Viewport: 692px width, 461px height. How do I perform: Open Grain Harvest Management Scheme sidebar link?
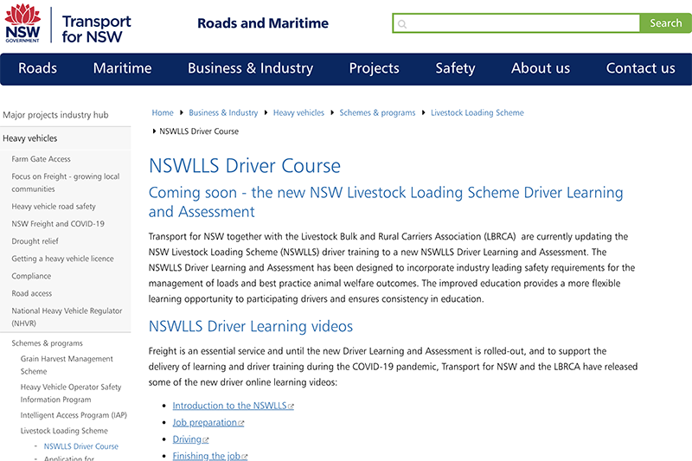(67, 365)
